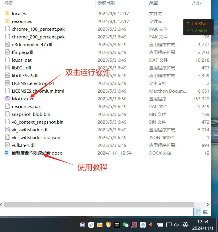Click the resources folder icon
This screenshot has width=218, height=232.
click(x=7, y=21)
